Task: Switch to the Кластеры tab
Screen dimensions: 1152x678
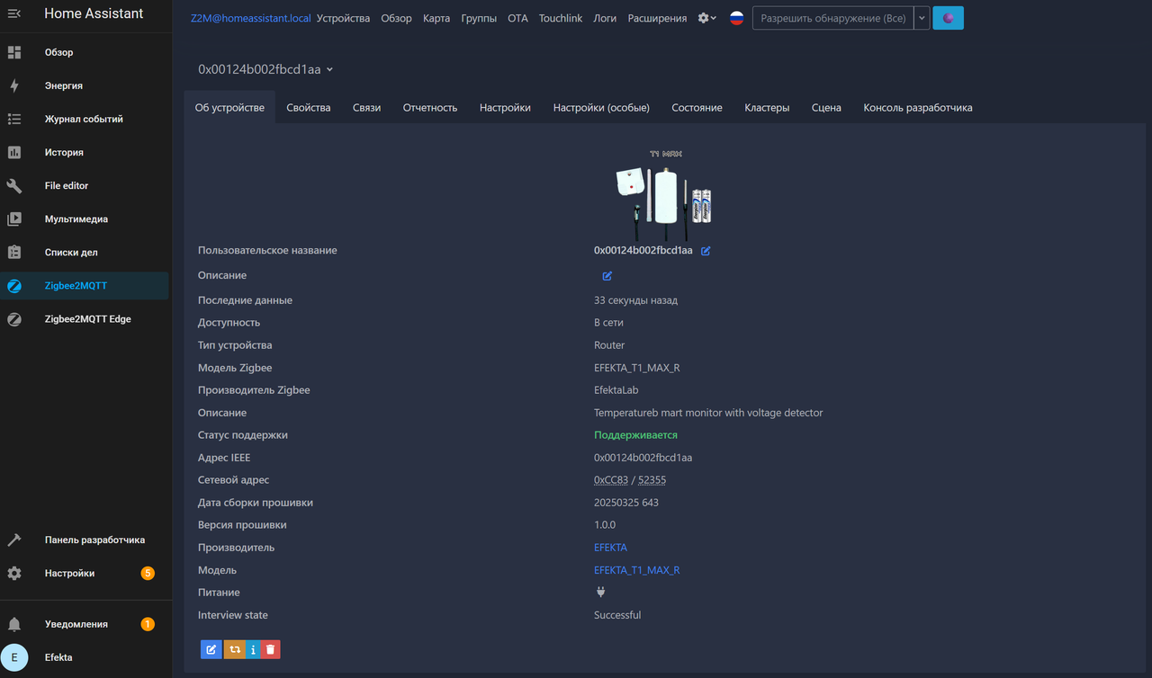Action: (767, 107)
